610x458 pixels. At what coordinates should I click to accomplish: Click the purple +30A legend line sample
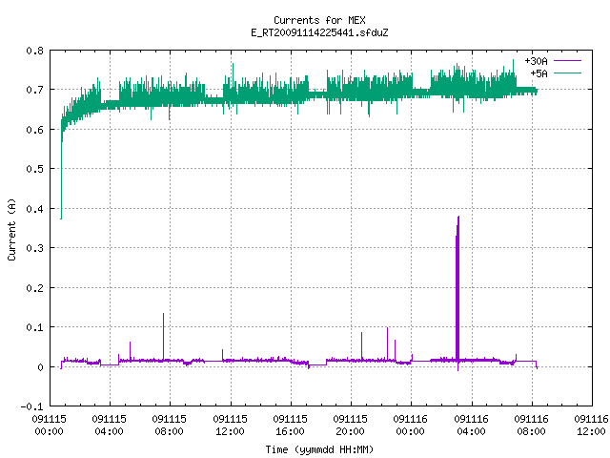pos(567,61)
